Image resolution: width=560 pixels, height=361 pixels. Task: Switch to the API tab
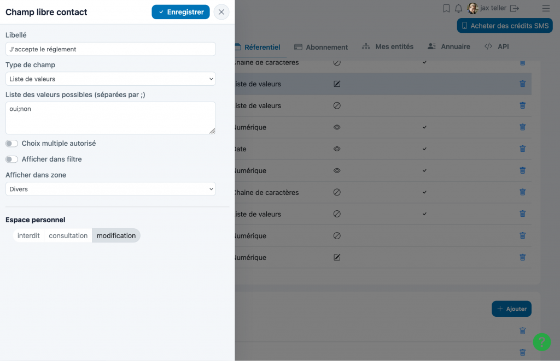(497, 47)
